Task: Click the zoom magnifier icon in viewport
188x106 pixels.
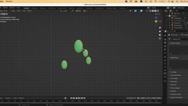Action: click(160, 28)
